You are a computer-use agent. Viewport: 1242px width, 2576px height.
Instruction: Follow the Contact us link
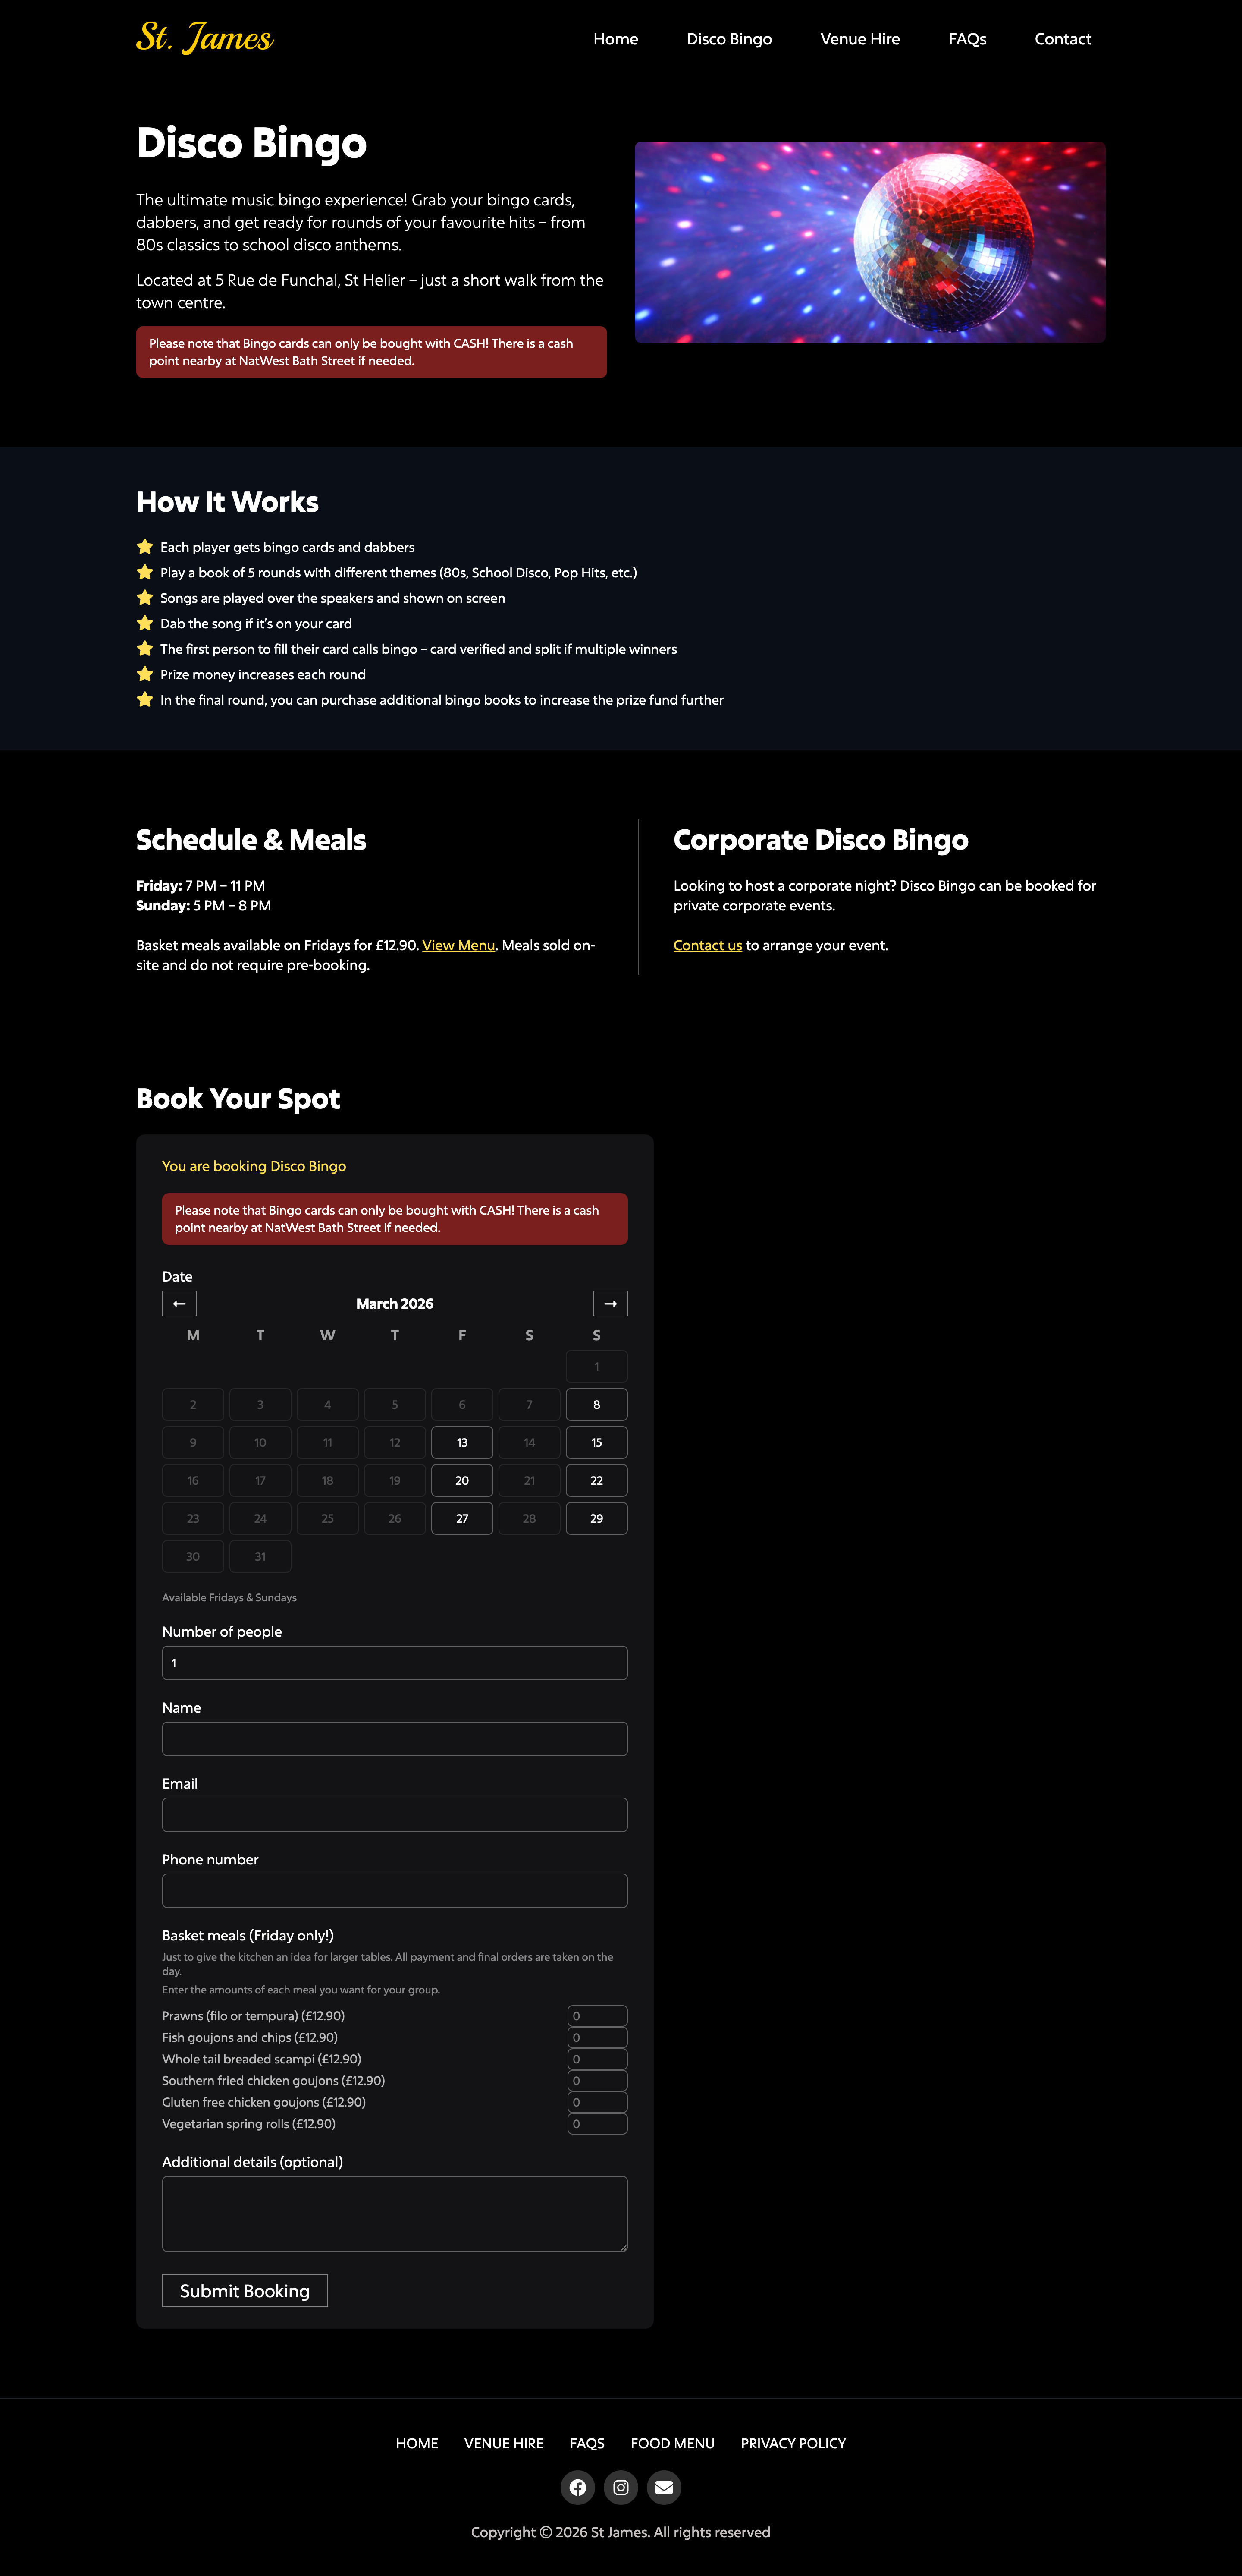pos(707,945)
